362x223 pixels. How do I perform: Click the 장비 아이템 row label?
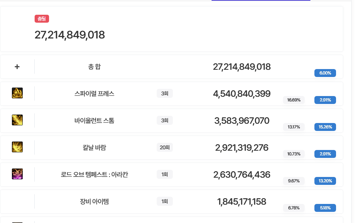(94, 201)
